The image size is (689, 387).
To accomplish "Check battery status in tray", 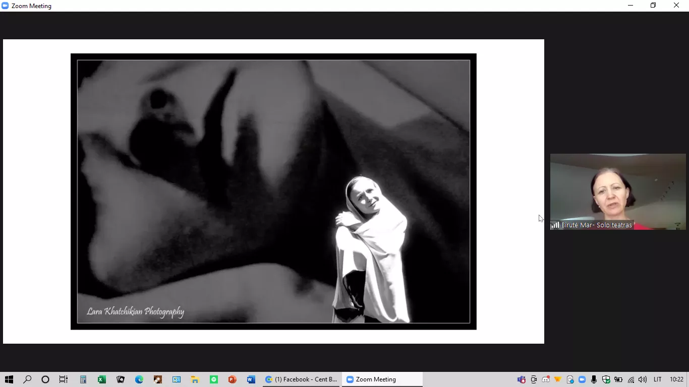I will coord(618,379).
